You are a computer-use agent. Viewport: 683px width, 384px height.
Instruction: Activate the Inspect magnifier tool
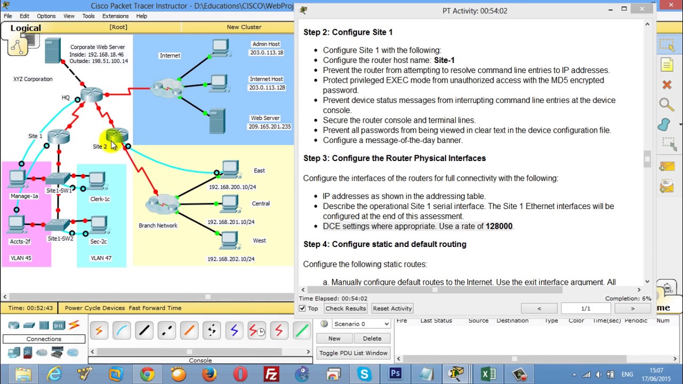[666, 105]
